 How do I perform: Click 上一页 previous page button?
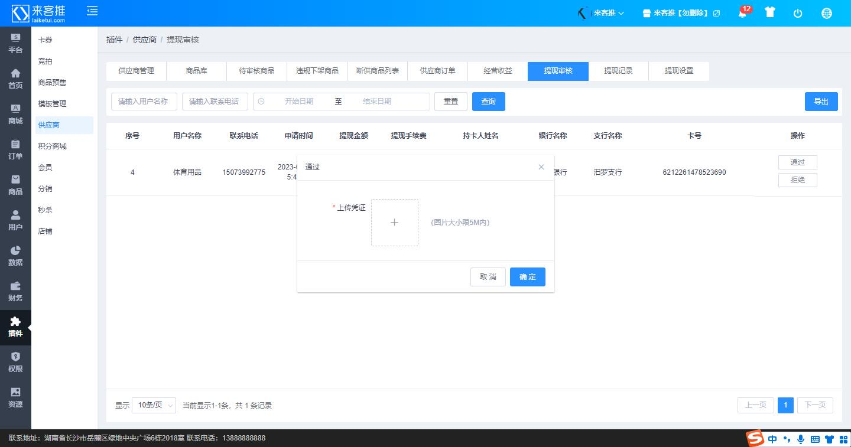click(756, 405)
